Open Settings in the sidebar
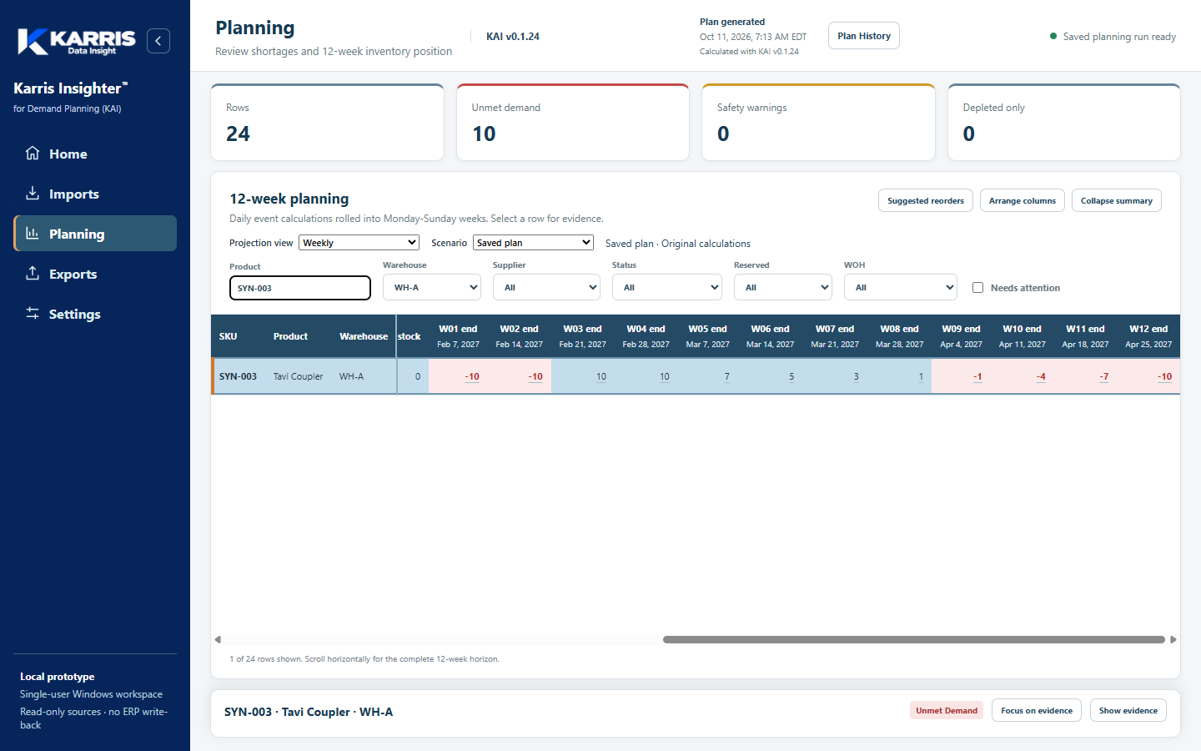Image resolution: width=1201 pixels, height=751 pixels. [x=95, y=314]
